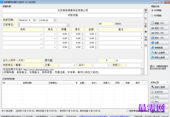The image size is (170, 117).
Task: Click the notes area scrollbar down arrow
Action: [x=142, y=74]
